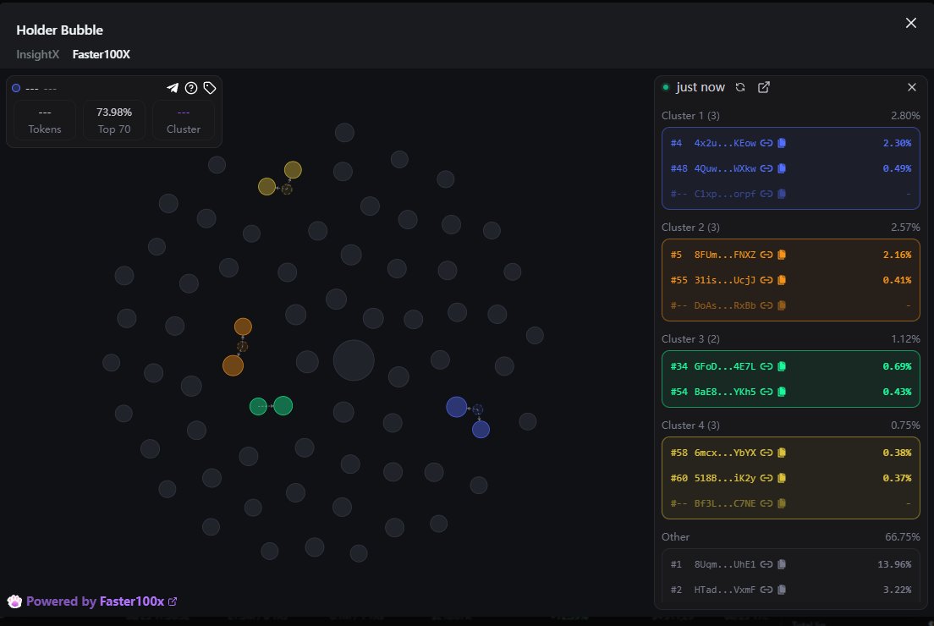Select holder address Bf3L...C7NE
Viewport: 934px width, 626px height.
point(725,503)
